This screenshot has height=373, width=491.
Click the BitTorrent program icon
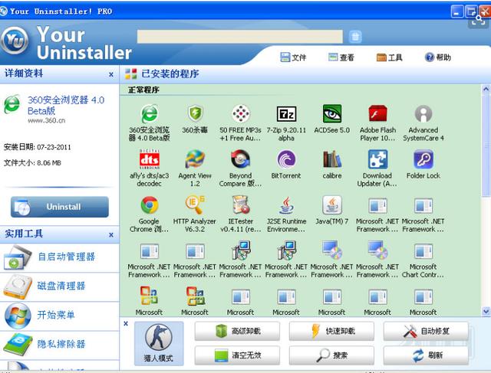pos(285,159)
